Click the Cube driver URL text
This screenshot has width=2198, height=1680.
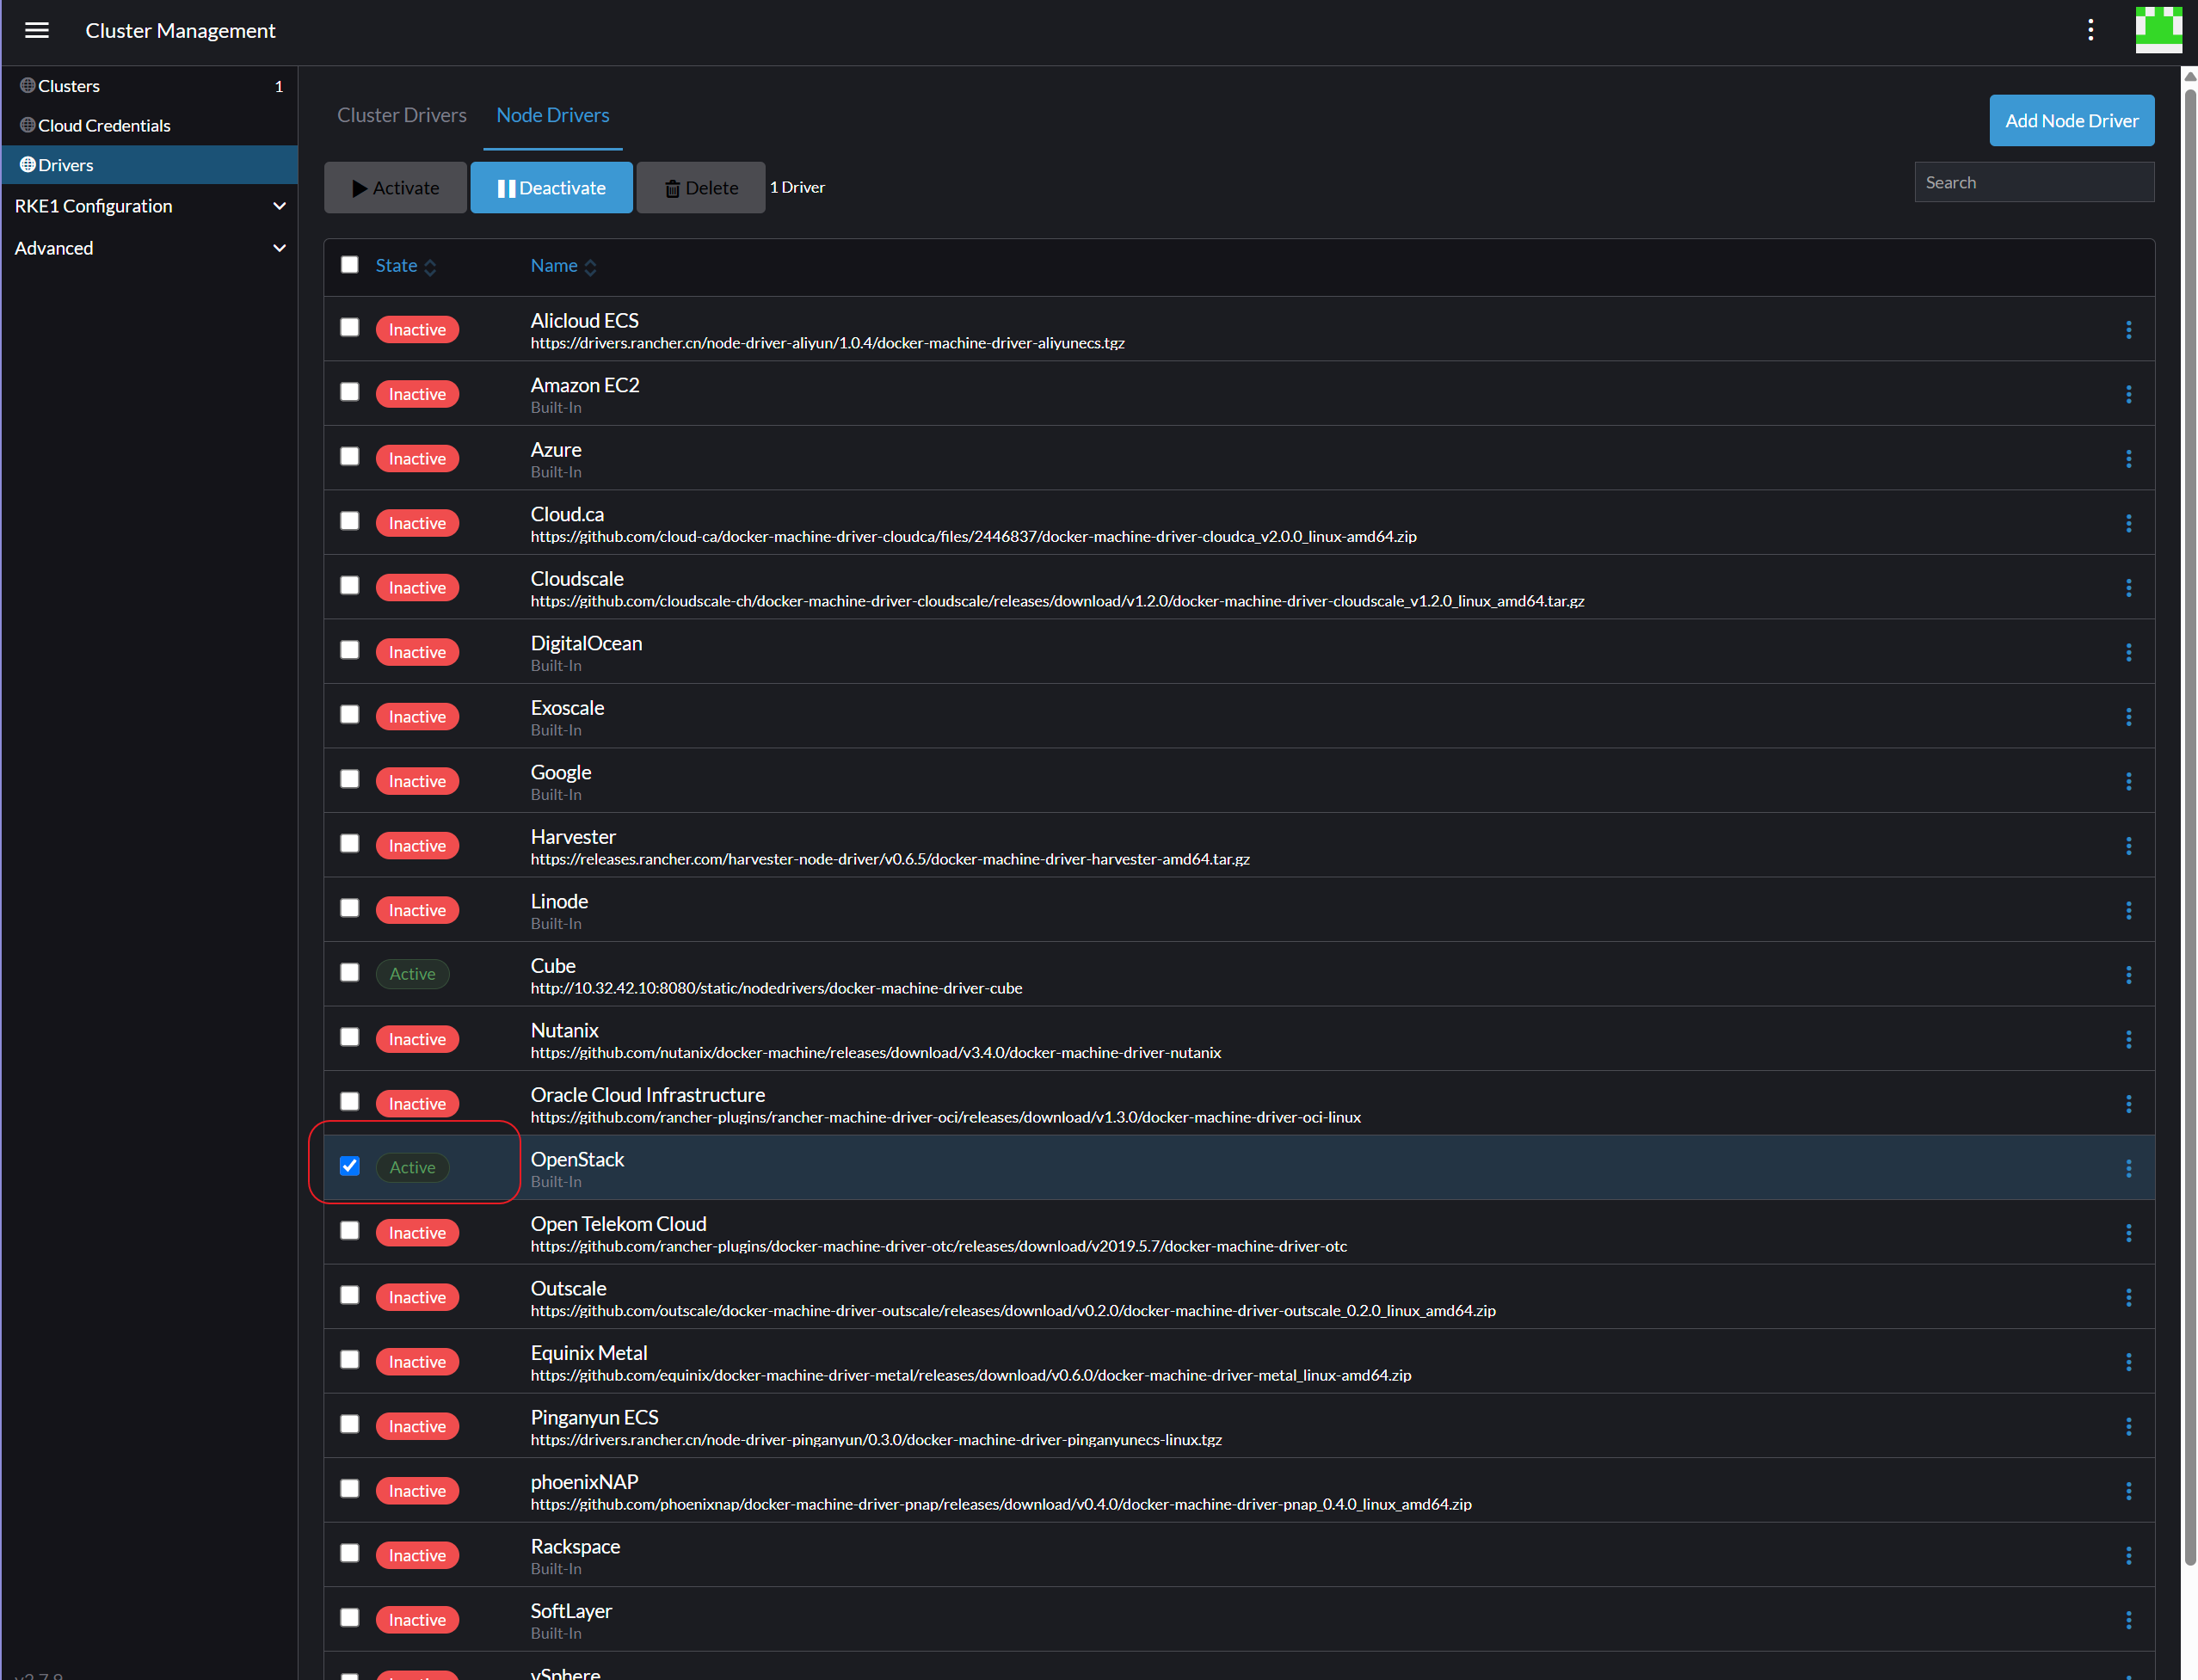pos(776,988)
